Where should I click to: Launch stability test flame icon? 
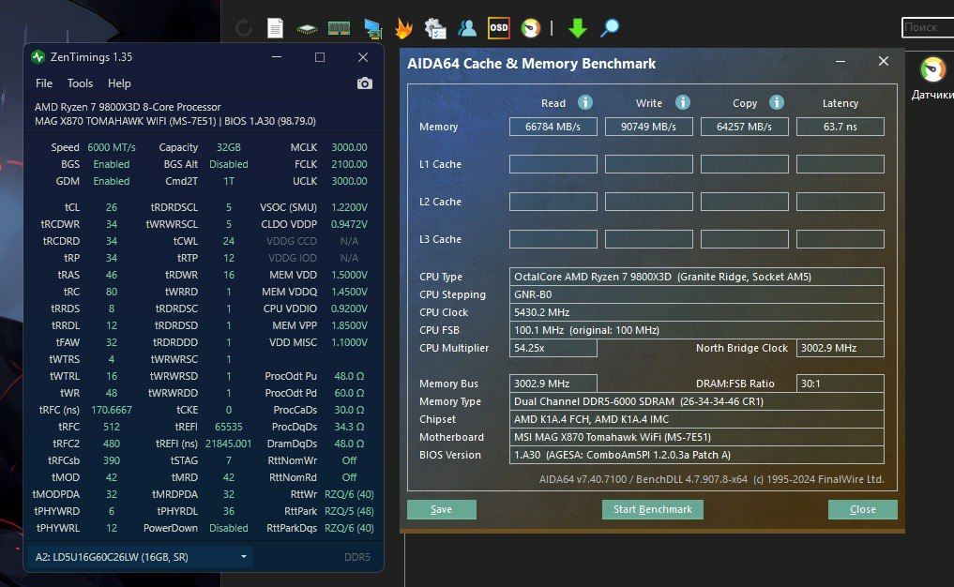click(x=403, y=28)
